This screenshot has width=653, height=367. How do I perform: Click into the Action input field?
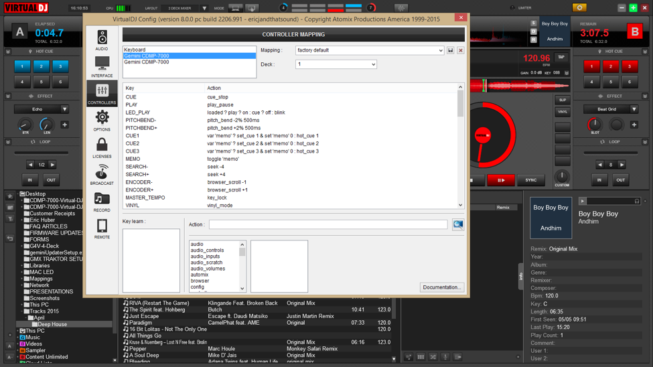click(328, 225)
